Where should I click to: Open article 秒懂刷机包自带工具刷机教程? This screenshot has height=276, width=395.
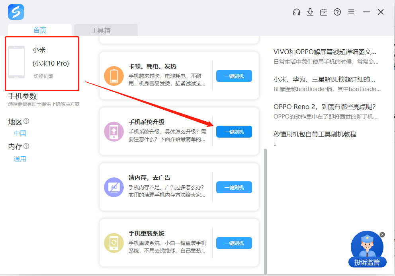315,134
